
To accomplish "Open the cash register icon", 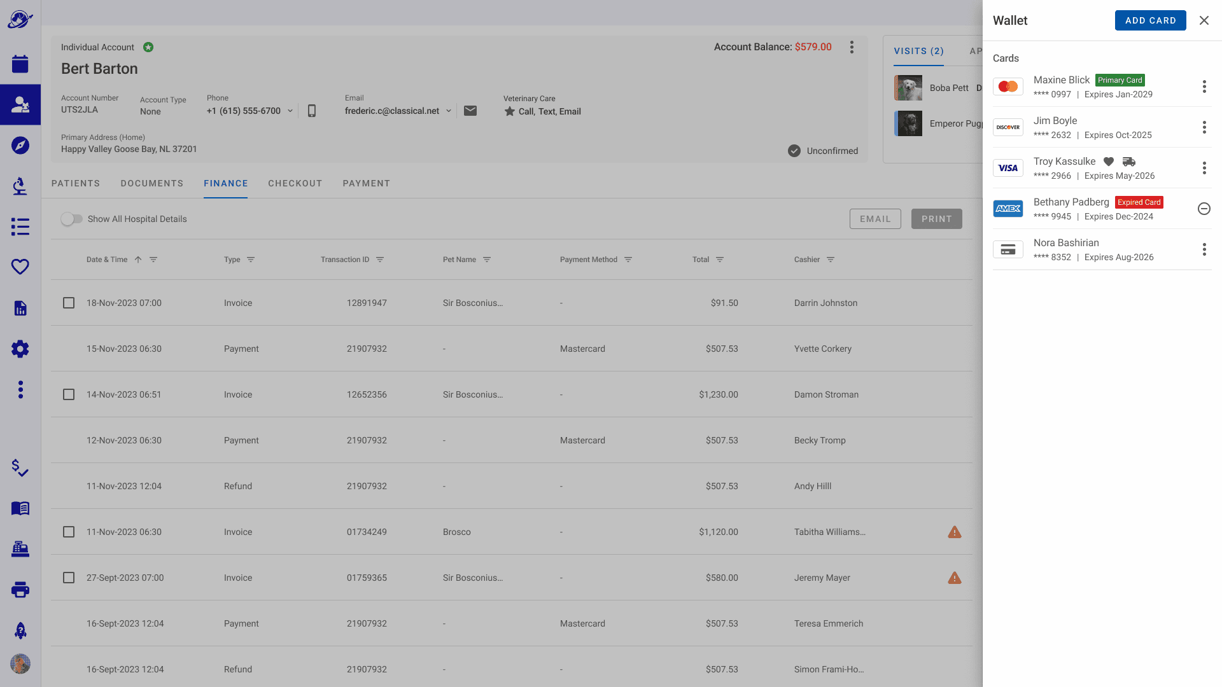I will 20,548.
